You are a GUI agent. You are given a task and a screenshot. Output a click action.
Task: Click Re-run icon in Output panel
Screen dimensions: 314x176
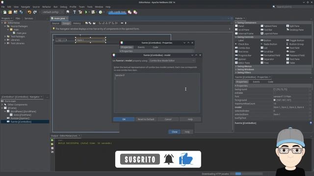coord(52,140)
